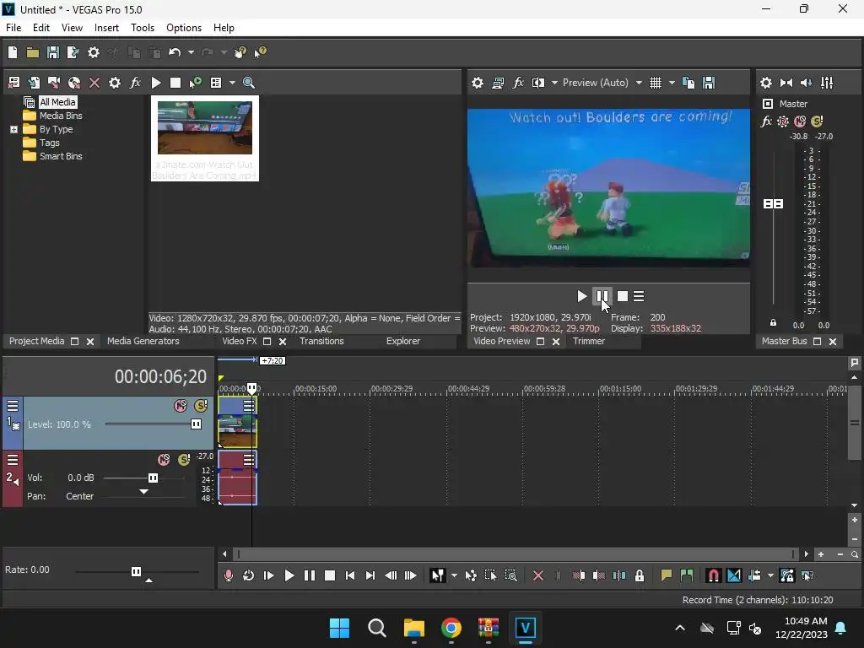Toggle preview on external monitor
864x648 pixels.
pos(498,83)
